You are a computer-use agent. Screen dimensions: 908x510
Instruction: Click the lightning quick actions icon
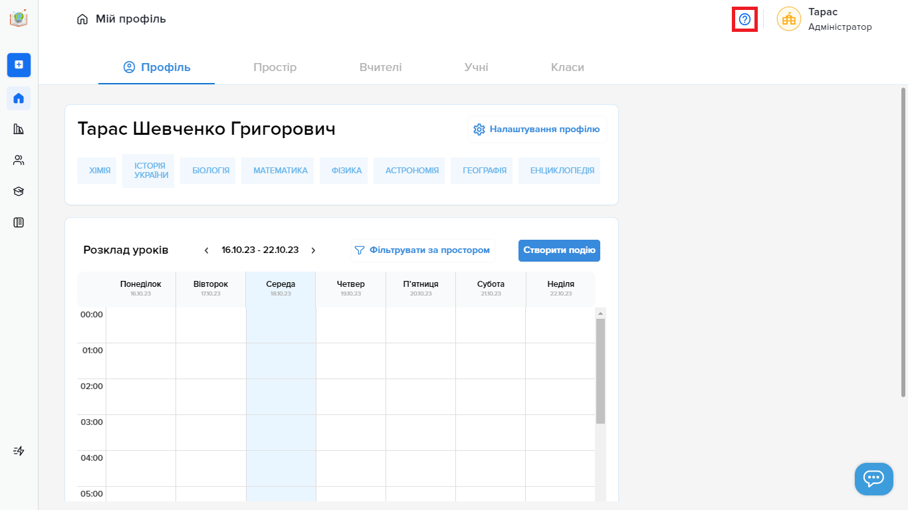point(19,451)
